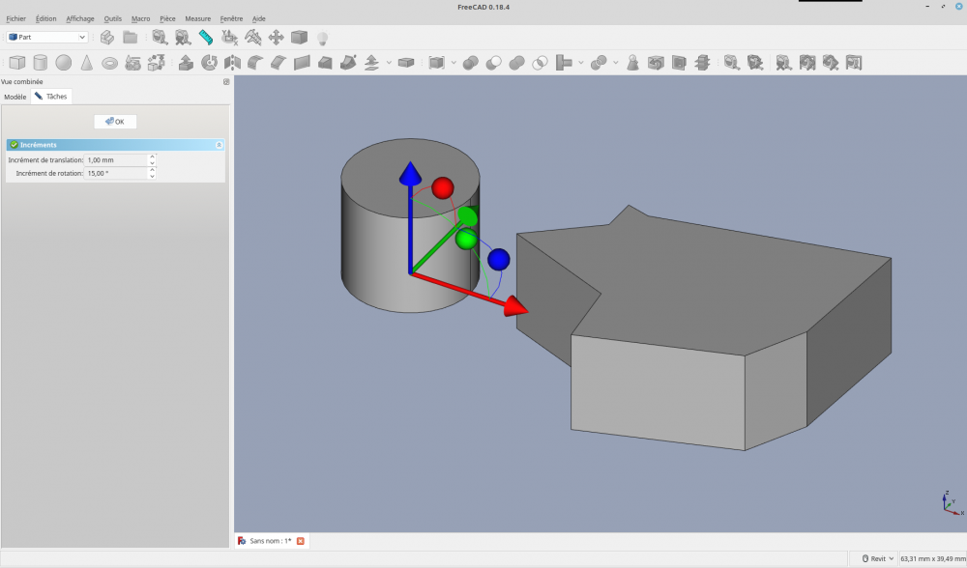Click the light bulb toolbar icon
Image resolution: width=967 pixels, height=568 pixels.
323,38
